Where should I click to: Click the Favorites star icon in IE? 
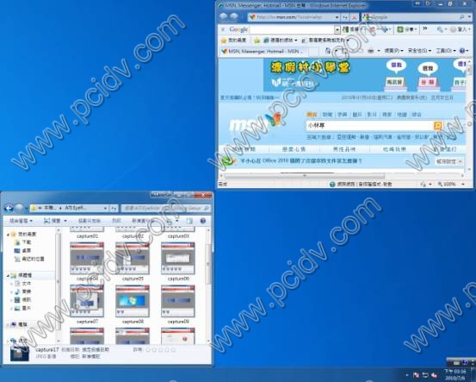(224, 41)
